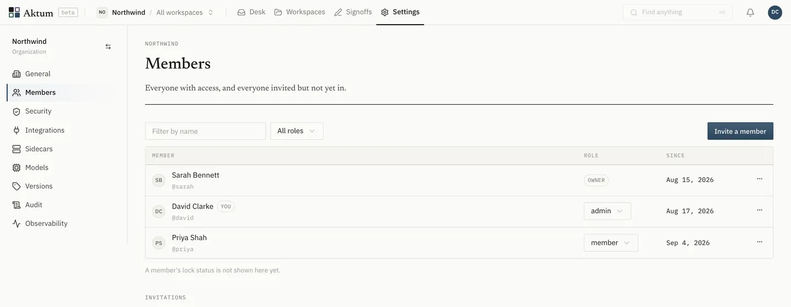Click the Sep 4, 2026 date
Image resolution: width=791 pixels, height=307 pixels.
pyautogui.click(x=688, y=243)
